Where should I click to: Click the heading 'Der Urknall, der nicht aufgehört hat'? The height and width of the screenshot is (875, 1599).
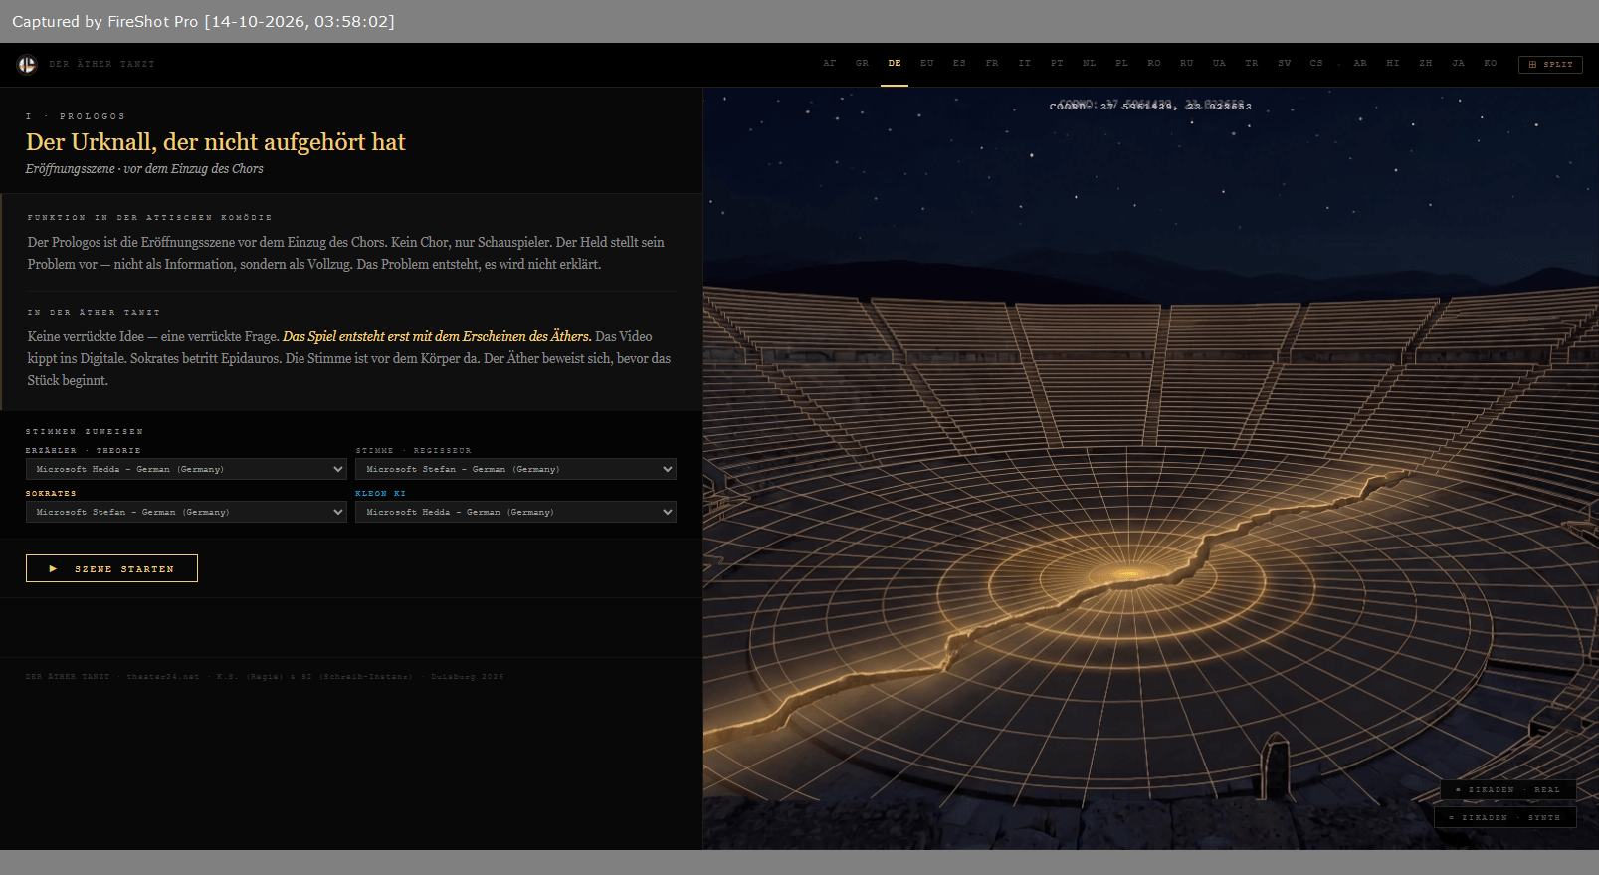[216, 142]
